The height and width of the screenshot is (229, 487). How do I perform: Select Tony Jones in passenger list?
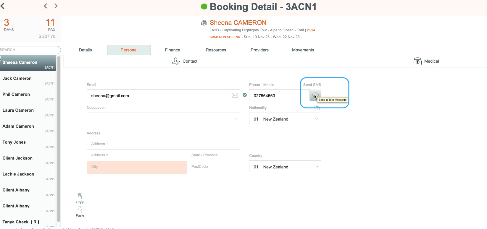click(x=28, y=143)
